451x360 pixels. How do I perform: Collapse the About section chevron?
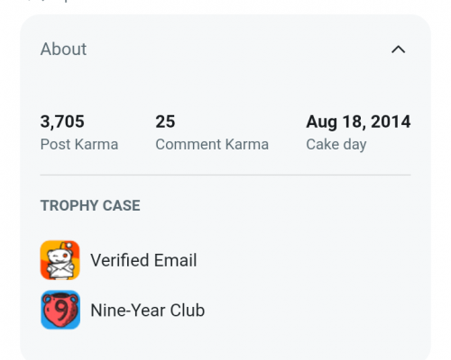pyautogui.click(x=398, y=49)
